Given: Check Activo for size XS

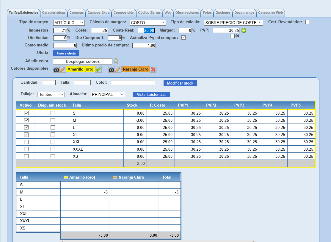Looking at the screenshot, I should point(26,156).
